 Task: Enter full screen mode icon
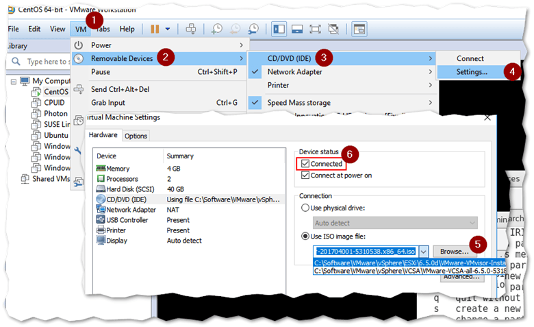(x=316, y=29)
